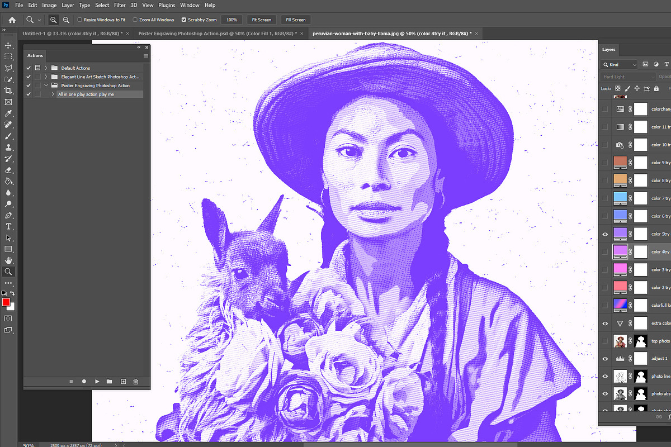The image size is (671, 447).
Task: Click the Fit Screen button
Action: coord(262,20)
